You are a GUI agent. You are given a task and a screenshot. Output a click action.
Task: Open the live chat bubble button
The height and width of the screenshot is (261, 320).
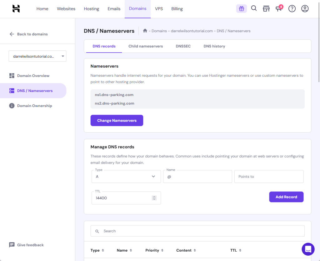click(x=308, y=249)
